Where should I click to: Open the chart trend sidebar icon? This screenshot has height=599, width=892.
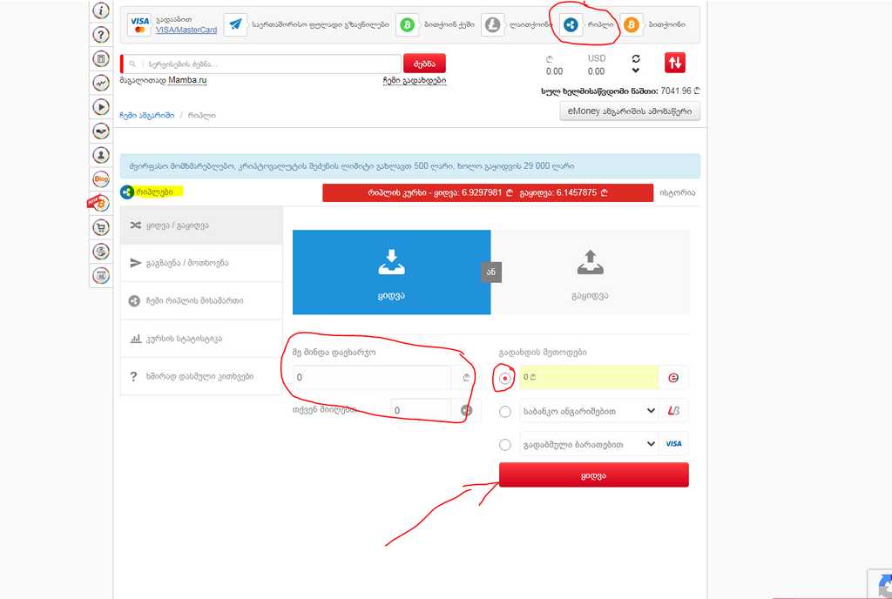tap(101, 83)
